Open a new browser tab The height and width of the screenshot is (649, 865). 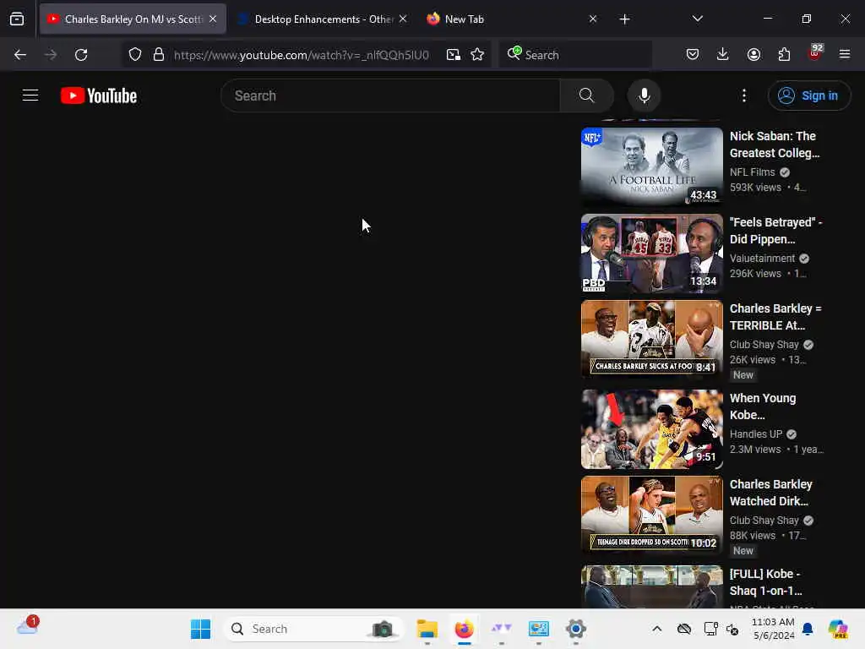[x=624, y=19]
